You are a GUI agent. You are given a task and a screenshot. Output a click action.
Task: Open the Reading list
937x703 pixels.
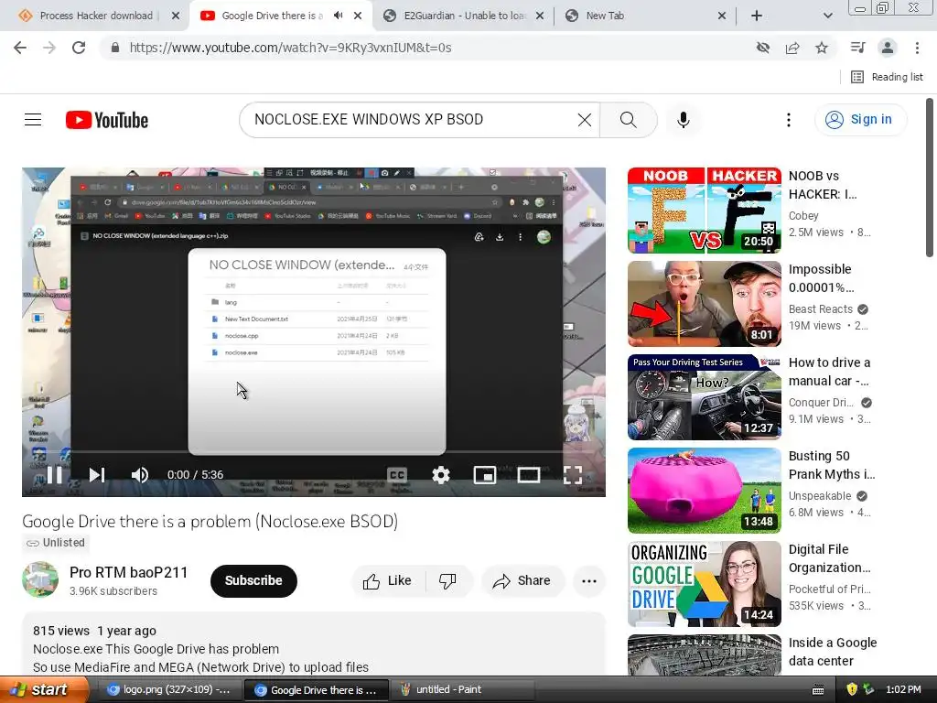point(887,77)
